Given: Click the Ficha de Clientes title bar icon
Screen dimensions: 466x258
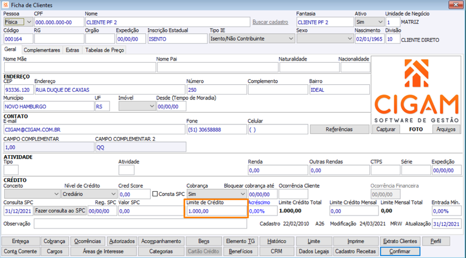Looking at the screenshot, I should click(x=5, y=5).
